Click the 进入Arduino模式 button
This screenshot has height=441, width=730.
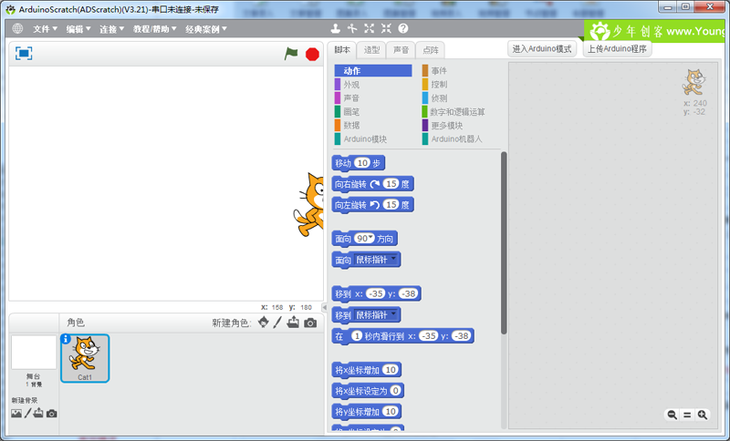542,49
